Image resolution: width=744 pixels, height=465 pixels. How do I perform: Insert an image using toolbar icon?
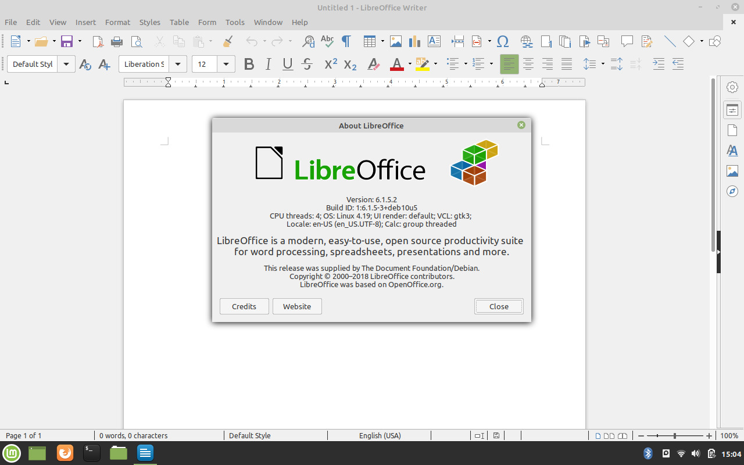tap(396, 41)
